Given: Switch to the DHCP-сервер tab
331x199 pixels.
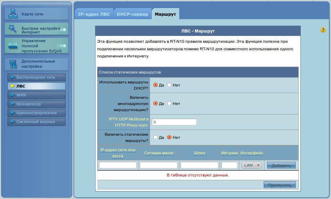Looking at the screenshot, I should (132, 14).
